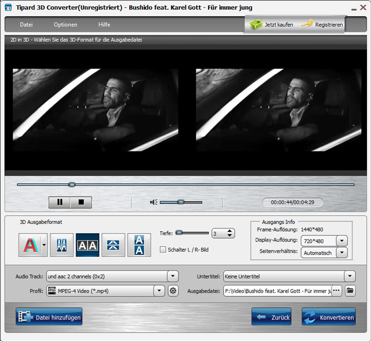Click Datei hinzufügen button
This screenshot has height=342, width=371.
click(x=49, y=316)
